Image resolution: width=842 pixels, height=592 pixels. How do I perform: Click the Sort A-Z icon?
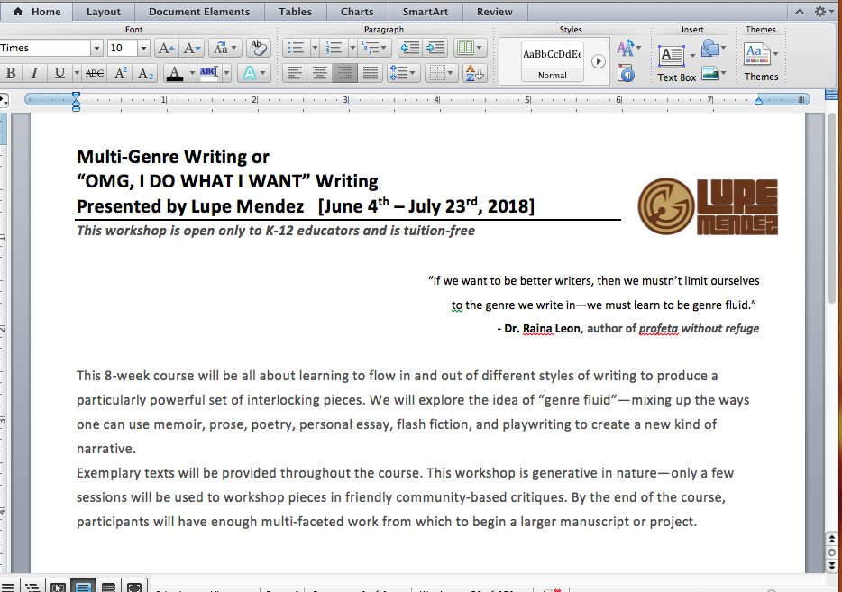point(475,73)
